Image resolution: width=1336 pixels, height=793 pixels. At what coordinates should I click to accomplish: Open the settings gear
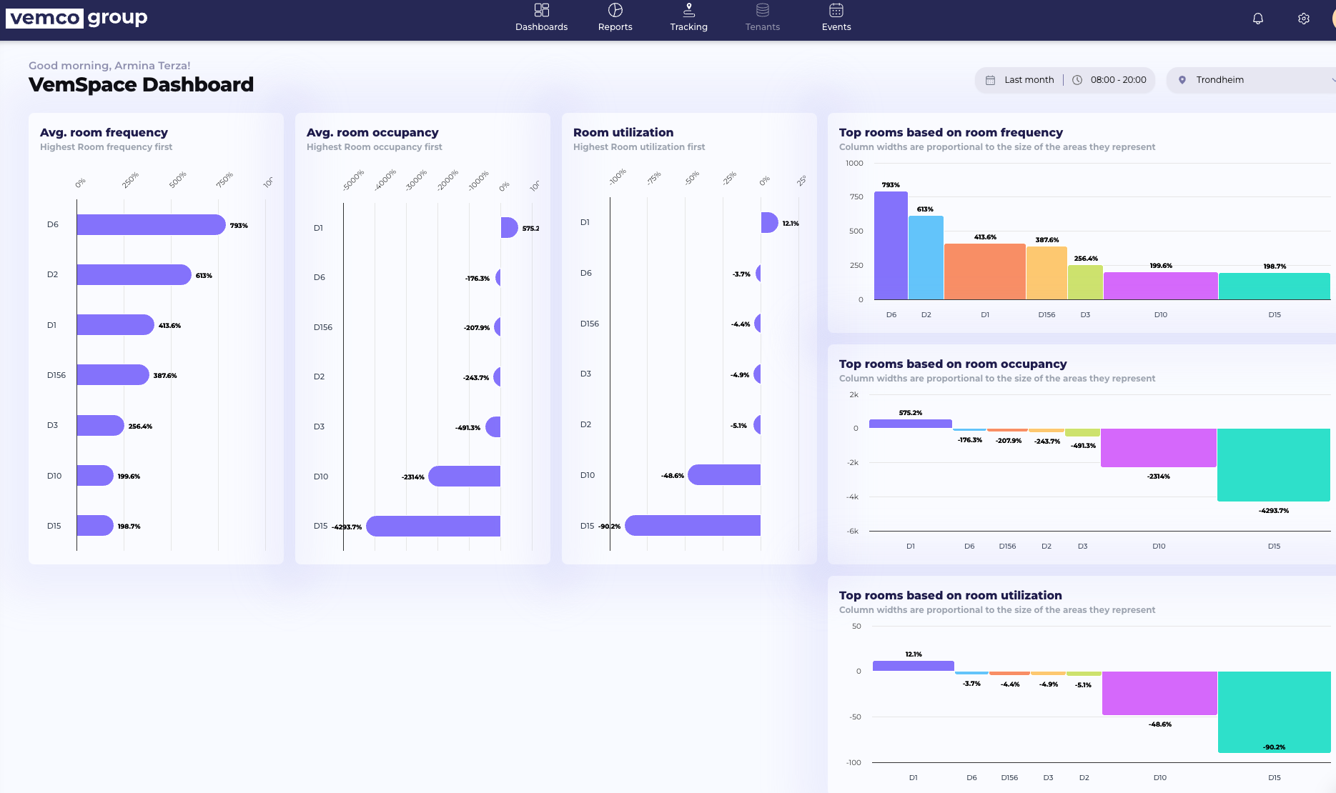1303,19
